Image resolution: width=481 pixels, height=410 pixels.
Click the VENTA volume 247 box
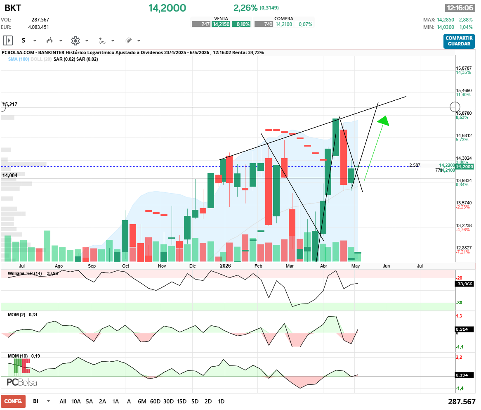201,24
